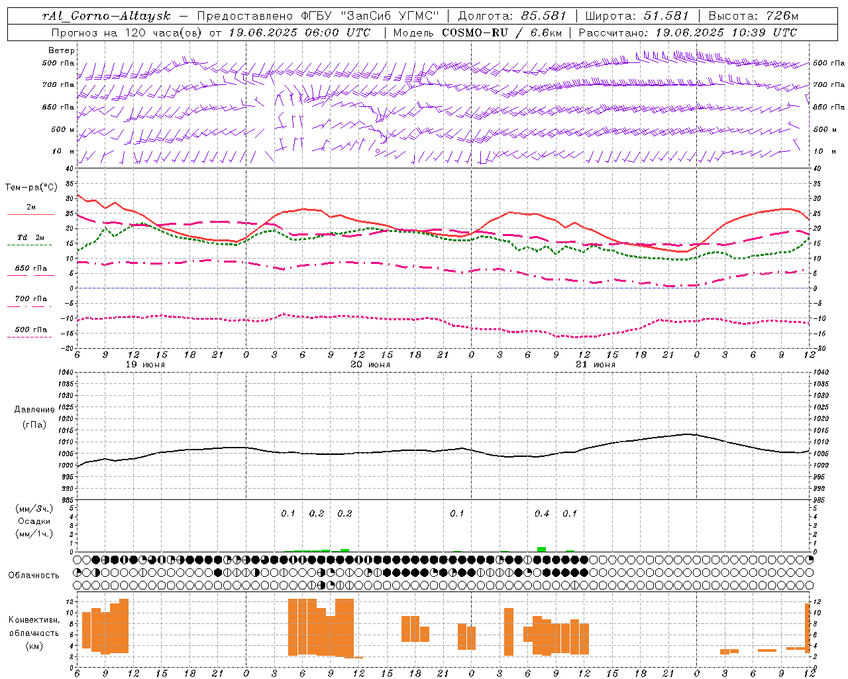Select the Долгота: 85.581 longitude text
This screenshot has width=848, height=679.
(x=513, y=16)
